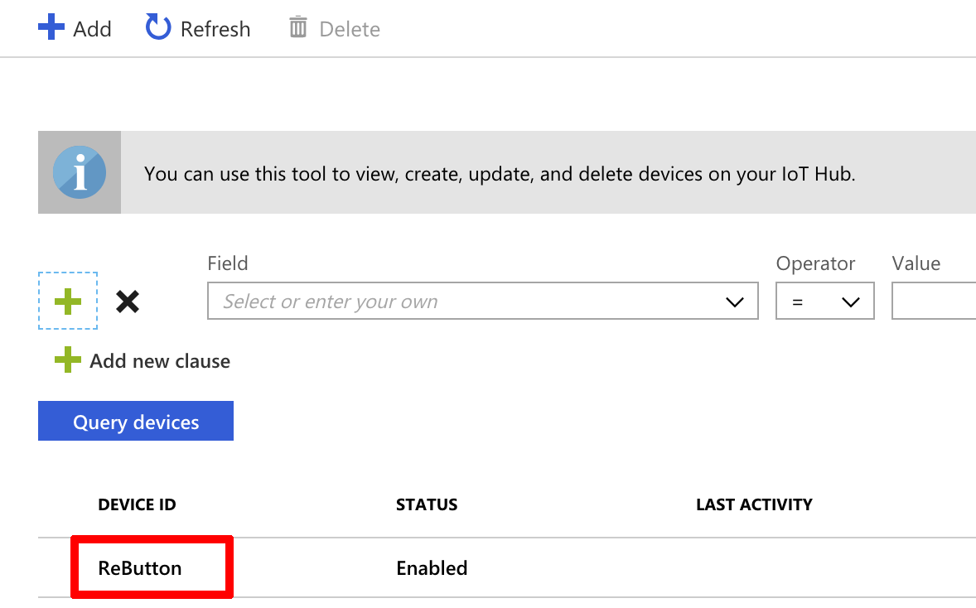Image resolution: width=976 pixels, height=608 pixels.
Task: Click the Delete trash can icon
Action: click(x=298, y=27)
